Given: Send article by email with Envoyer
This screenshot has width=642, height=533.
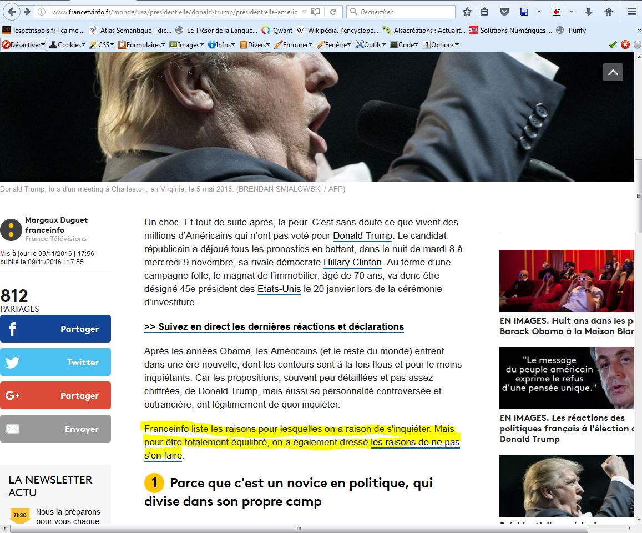Looking at the screenshot, I should point(55,429).
